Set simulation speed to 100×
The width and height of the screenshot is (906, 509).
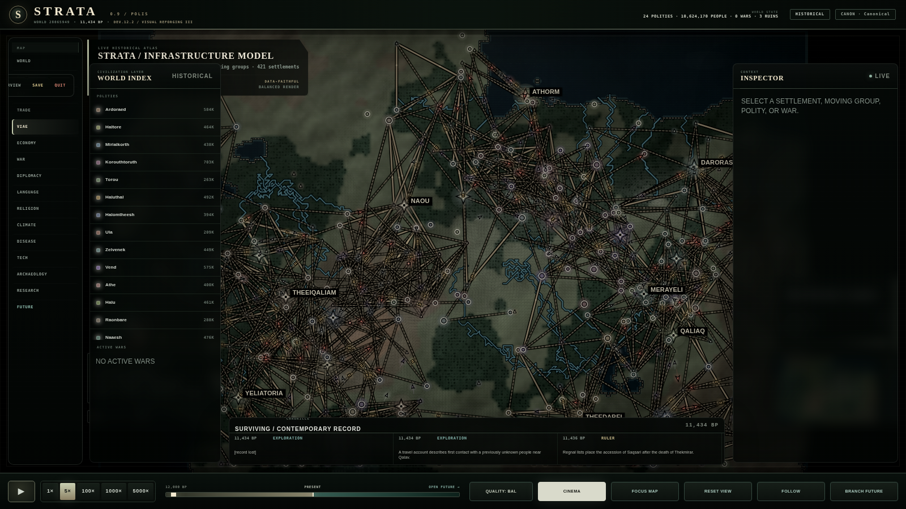pos(88,491)
